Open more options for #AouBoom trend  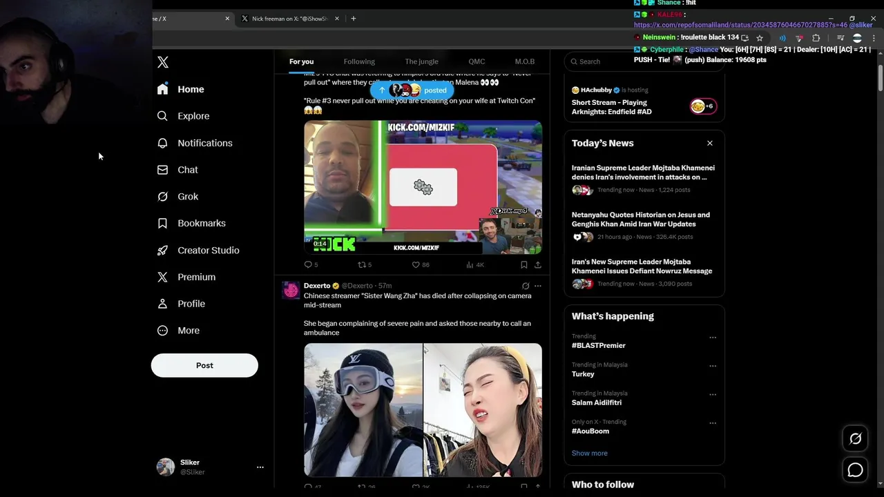click(x=713, y=422)
